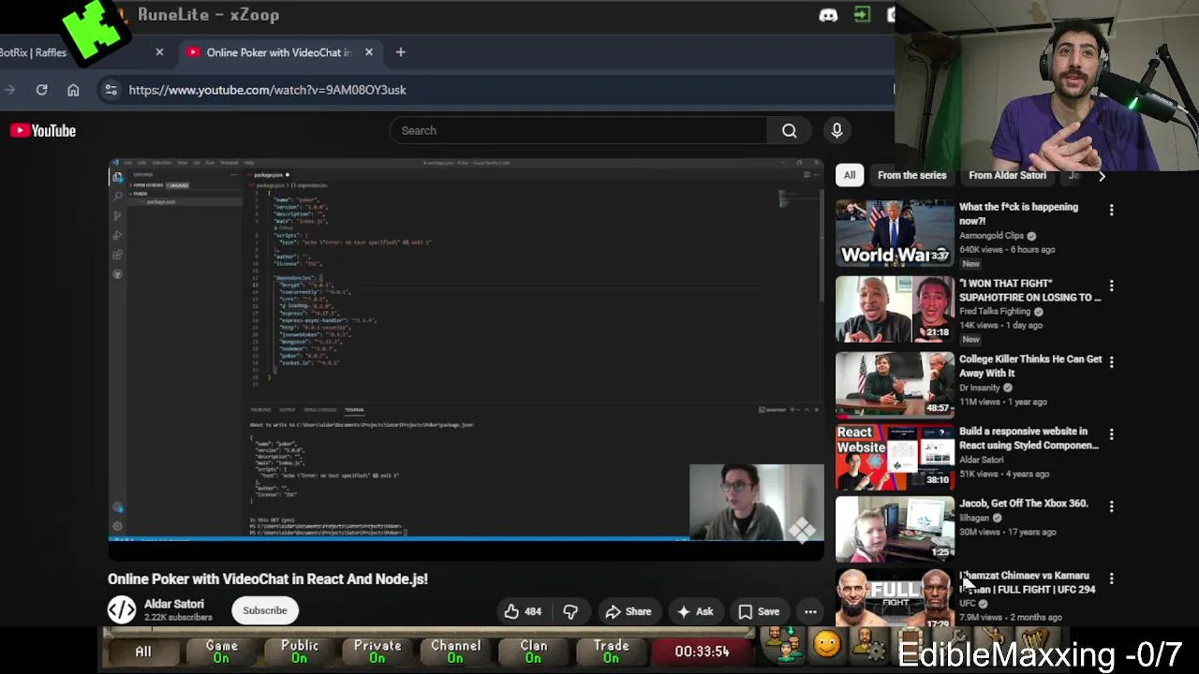
Task: Click the Online Poker with VideoChat video title
Action: click(x=268, y=579)
